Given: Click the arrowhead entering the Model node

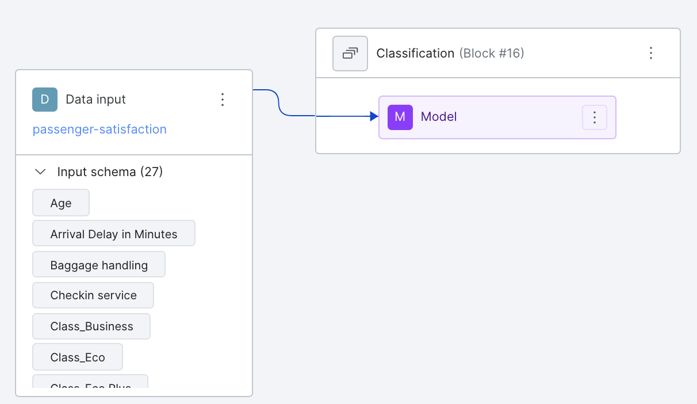Looking at the screenshot, I should click(374, 116).
